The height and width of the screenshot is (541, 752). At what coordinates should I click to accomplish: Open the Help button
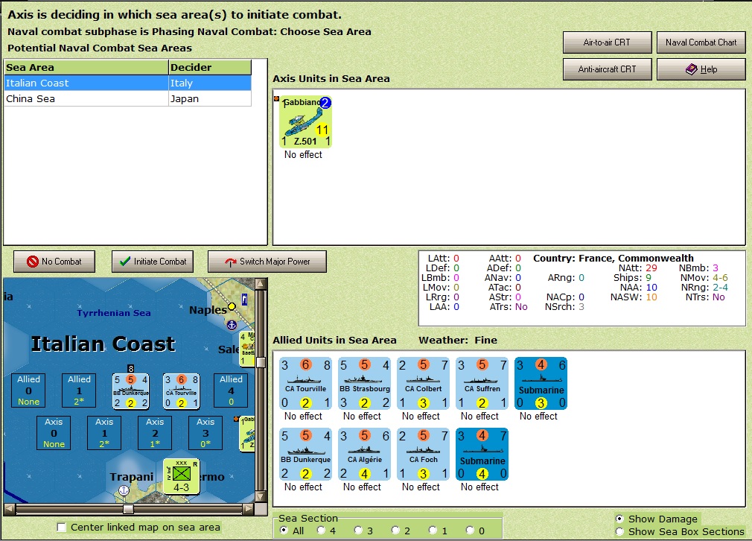[x=701, y=69]
